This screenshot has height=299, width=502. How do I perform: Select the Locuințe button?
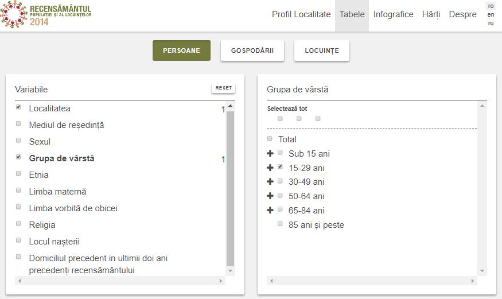[322, 51]
